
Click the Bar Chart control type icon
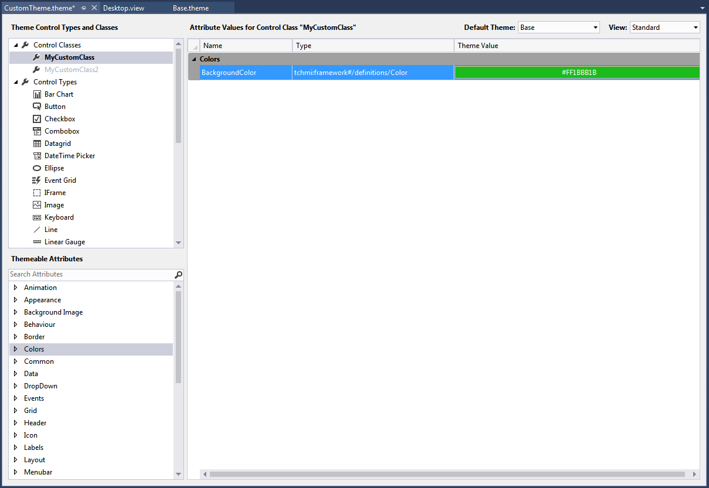[x=37, y=94]
